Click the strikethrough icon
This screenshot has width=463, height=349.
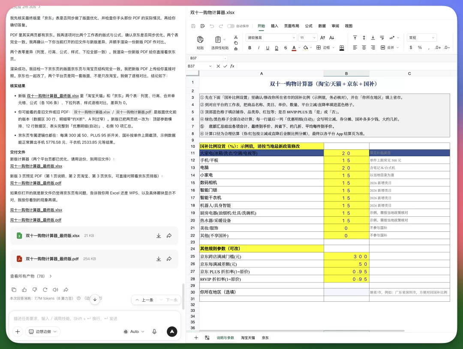coord(286,48)
